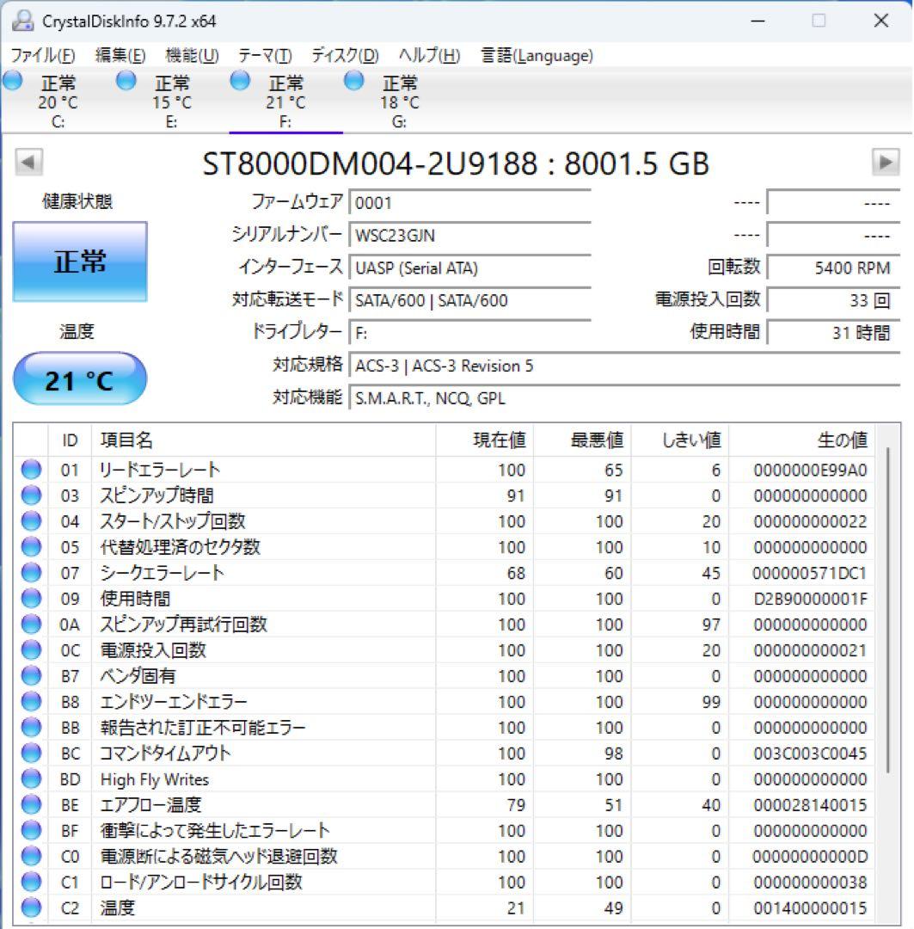Click the G: drive status indicator icon
Image resolution: width=914 pixels, height=929 pixels.
(x=352, y=81)
